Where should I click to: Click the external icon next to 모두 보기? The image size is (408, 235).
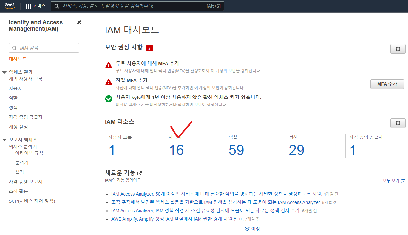(x=403, y=181)
